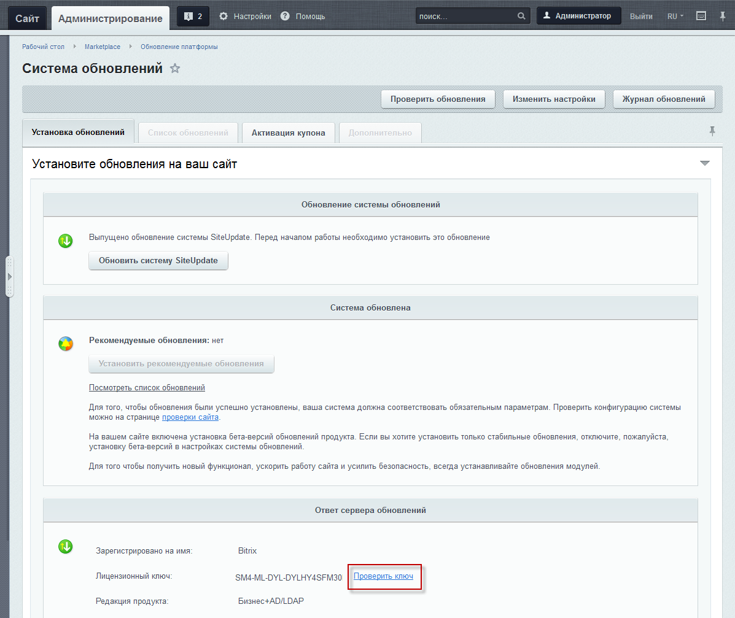Click the Проверить обновления button
Viewport: 735px width, 618px height.
(438, 99)
